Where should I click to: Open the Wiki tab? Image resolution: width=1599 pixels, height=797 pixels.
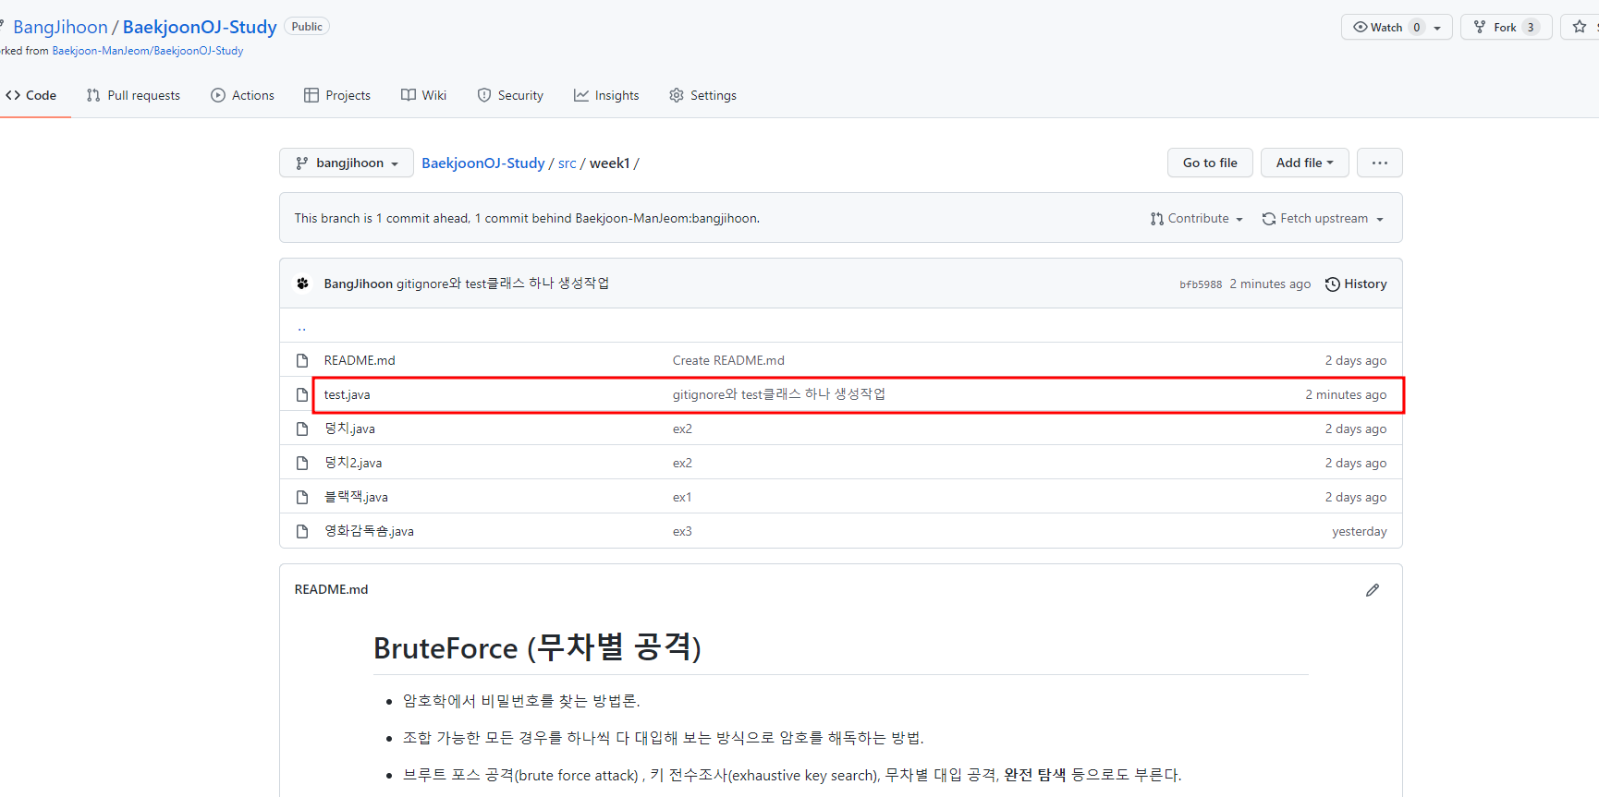(x=423, y=95)
